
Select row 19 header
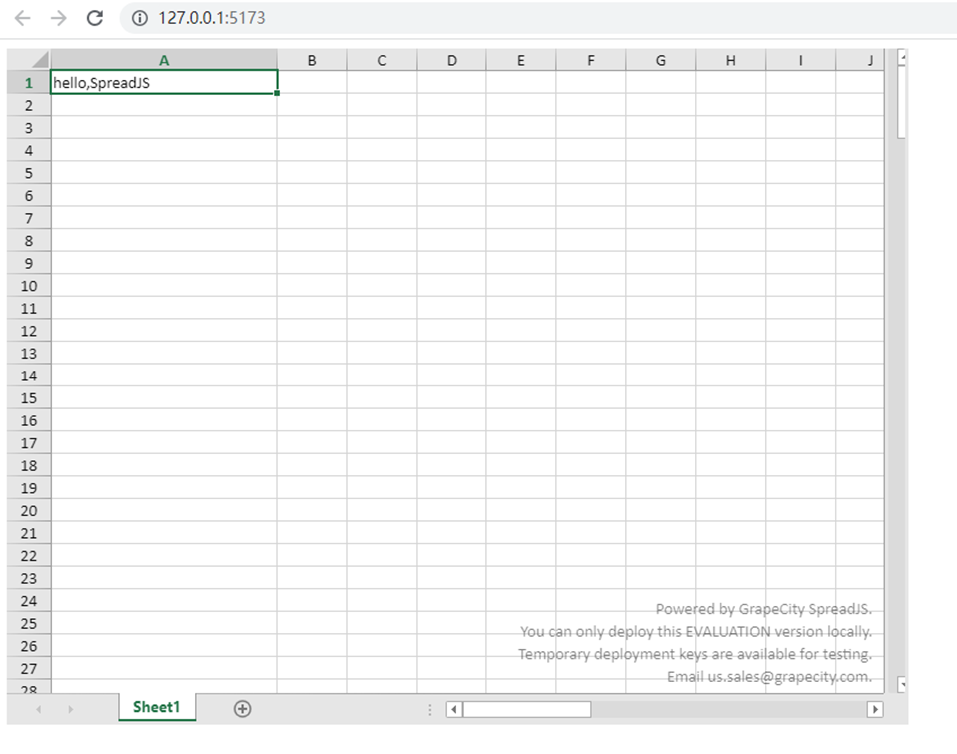click(x=29, y=488)
